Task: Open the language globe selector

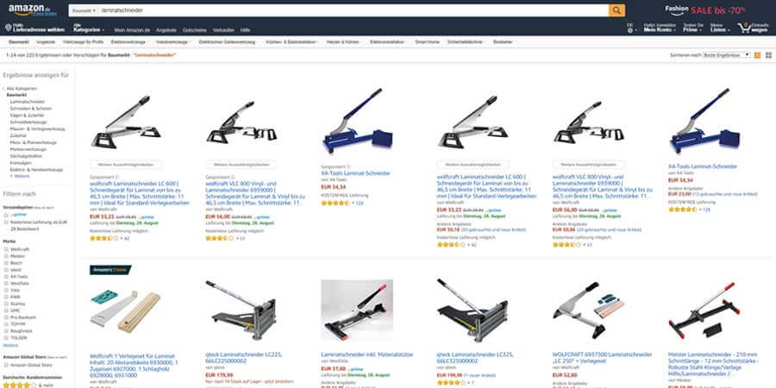Action: tap(629, 30)
